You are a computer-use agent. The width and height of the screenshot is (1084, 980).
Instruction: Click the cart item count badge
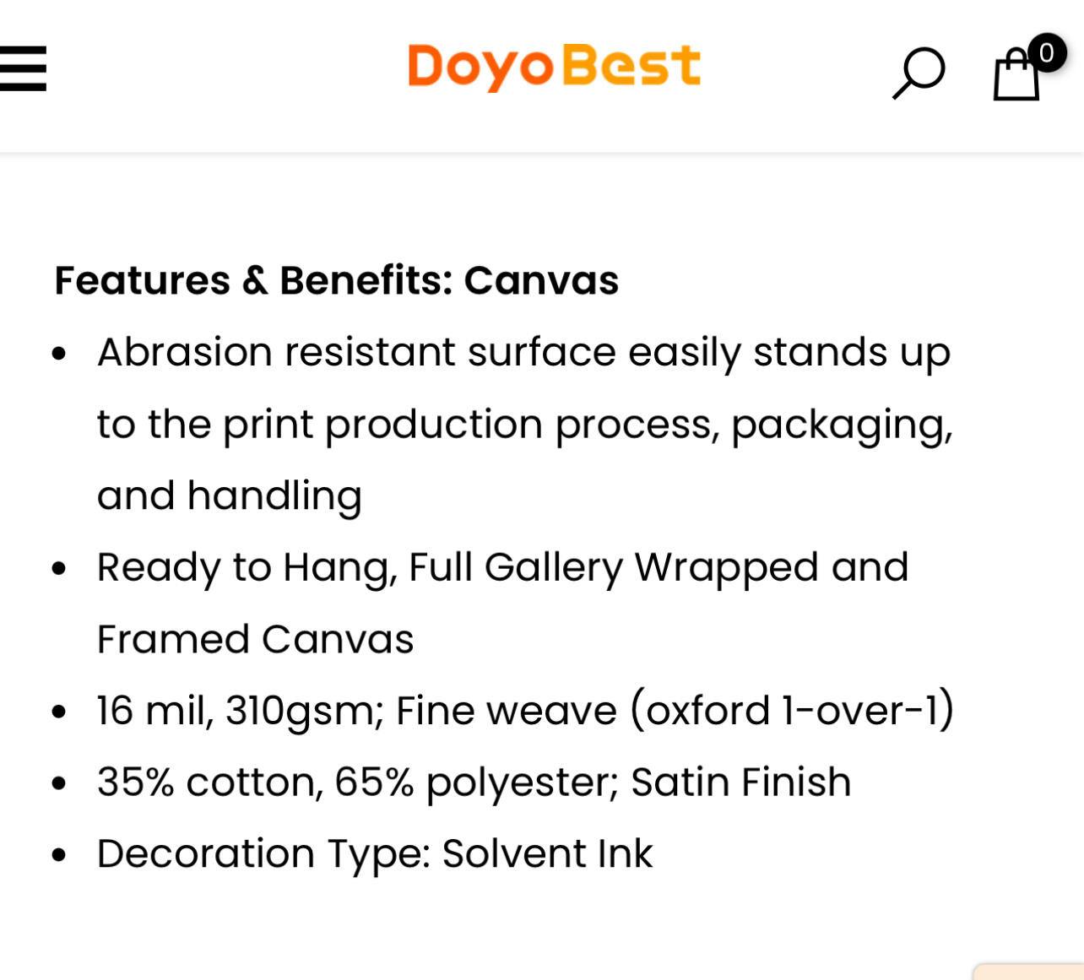point(1047,53)
